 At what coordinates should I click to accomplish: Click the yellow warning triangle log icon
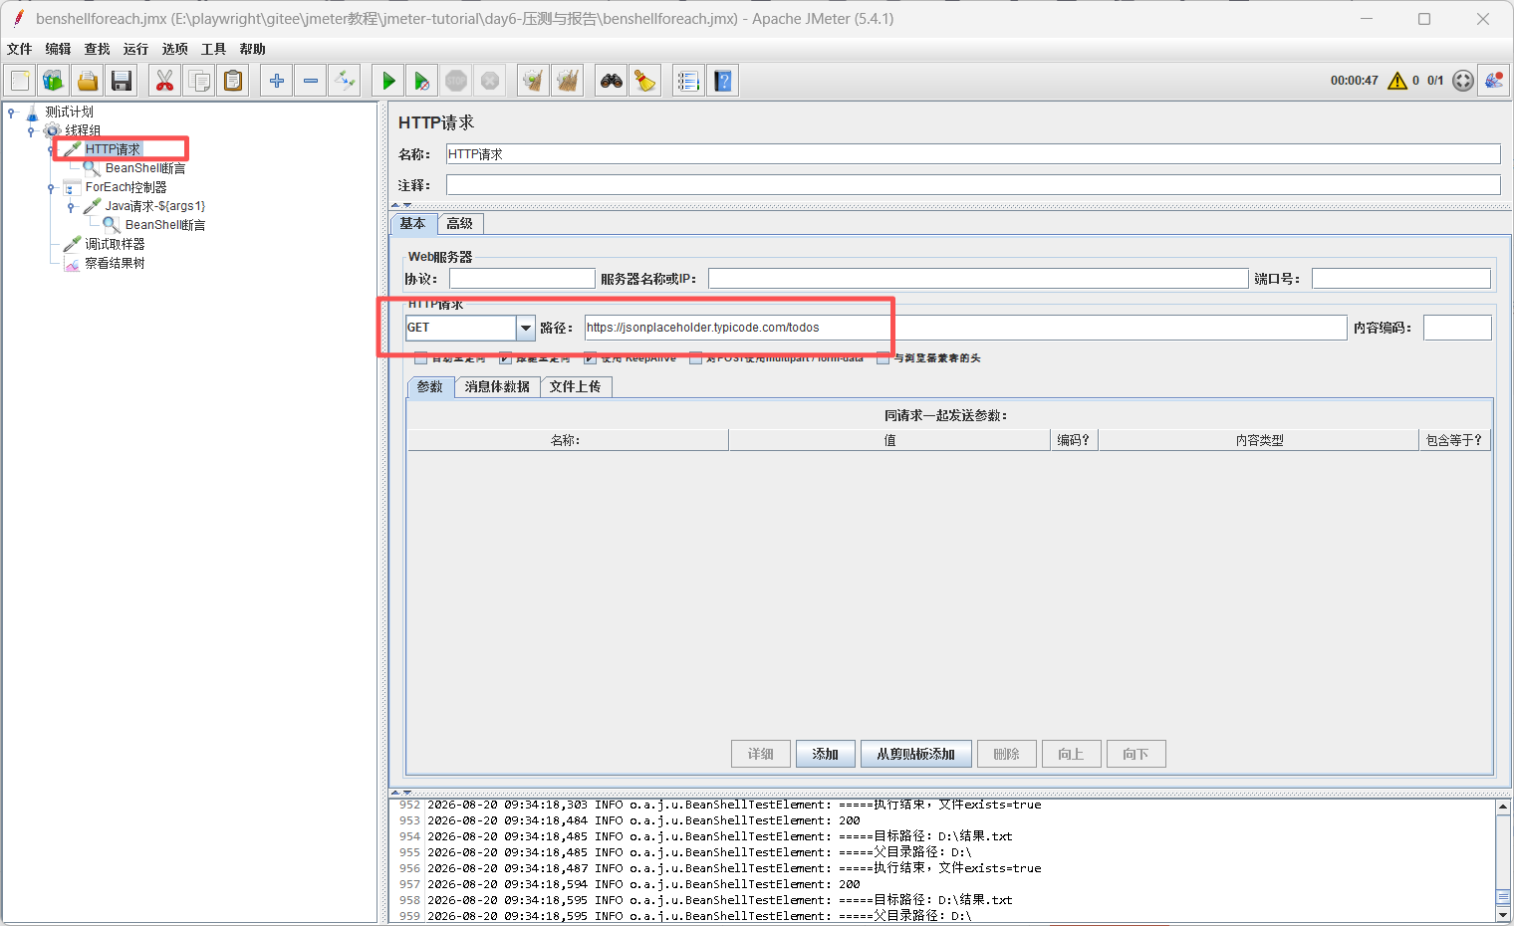(x=1397, y=81)
